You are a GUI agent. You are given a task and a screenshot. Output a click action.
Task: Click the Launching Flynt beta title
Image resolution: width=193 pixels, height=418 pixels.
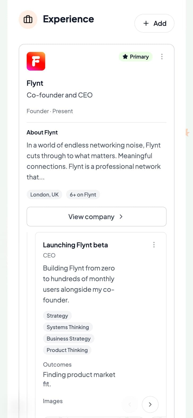(x=75, y=245)
